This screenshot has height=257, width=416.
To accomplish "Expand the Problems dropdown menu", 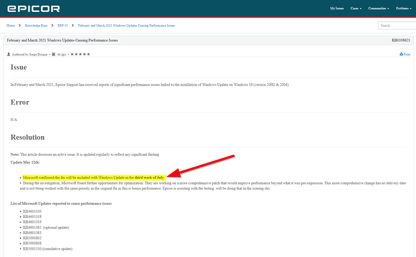I will click(403, 8).
